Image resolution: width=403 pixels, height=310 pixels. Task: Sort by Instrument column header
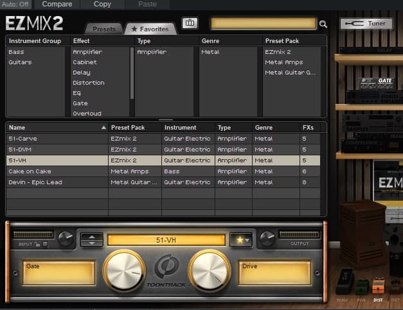(x=188, y=128)
